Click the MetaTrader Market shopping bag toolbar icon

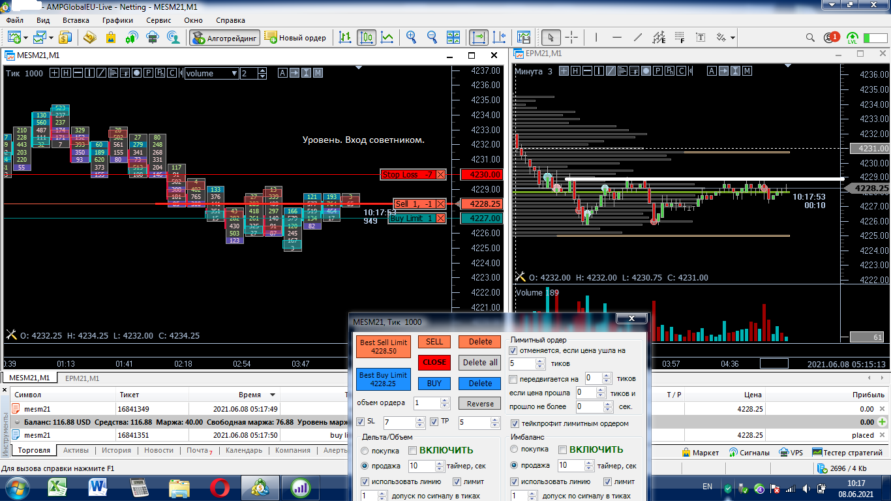[x=111, y=37]
